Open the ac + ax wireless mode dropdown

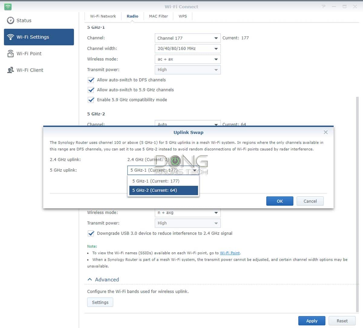point(188,59)
